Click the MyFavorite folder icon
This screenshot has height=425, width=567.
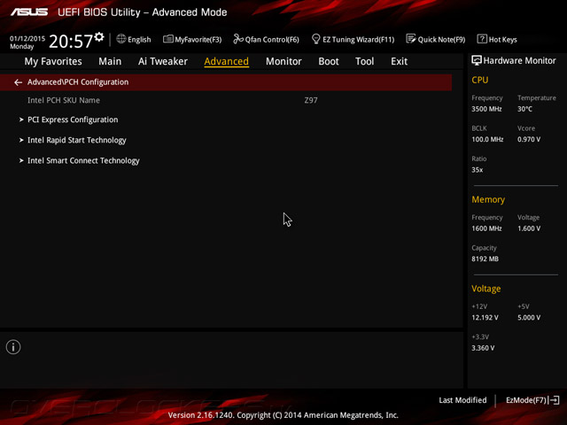[167, 39]
